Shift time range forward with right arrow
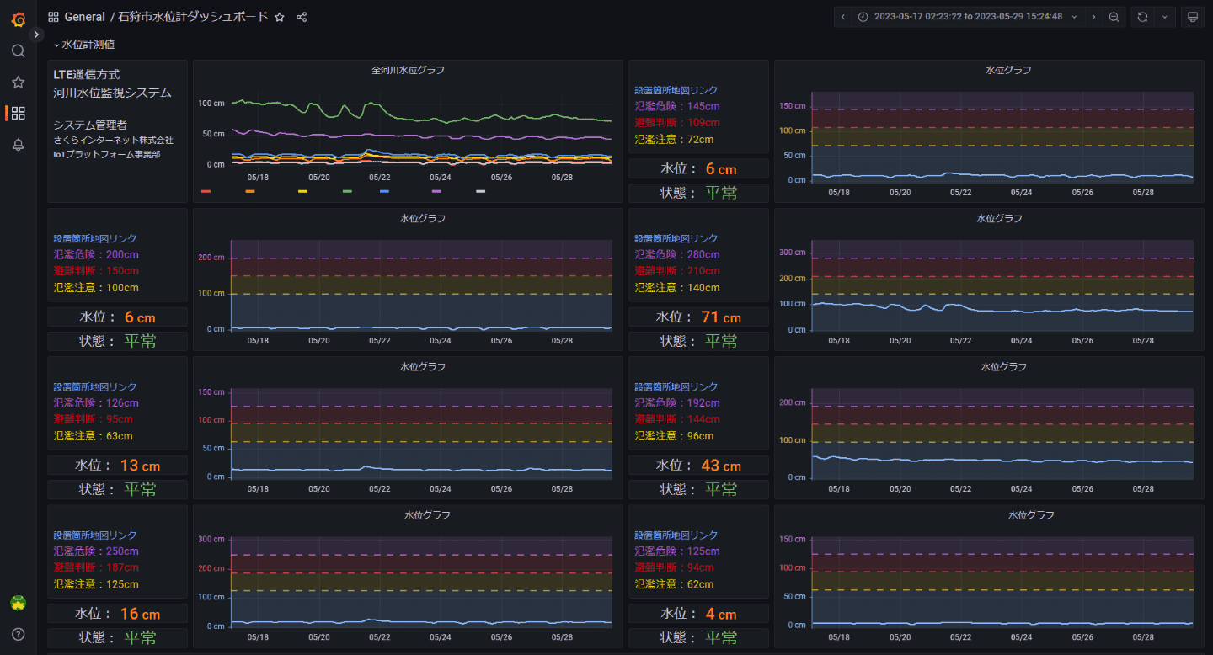 [1093, 17]
